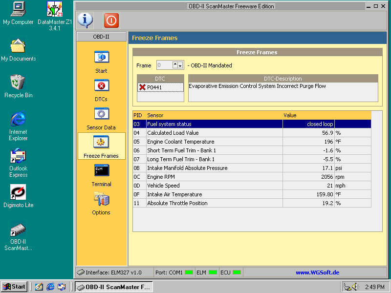Viewport: 391px width, 293px height.
Task: Select the Intake Air Temperature row
Action: point(252,194)
